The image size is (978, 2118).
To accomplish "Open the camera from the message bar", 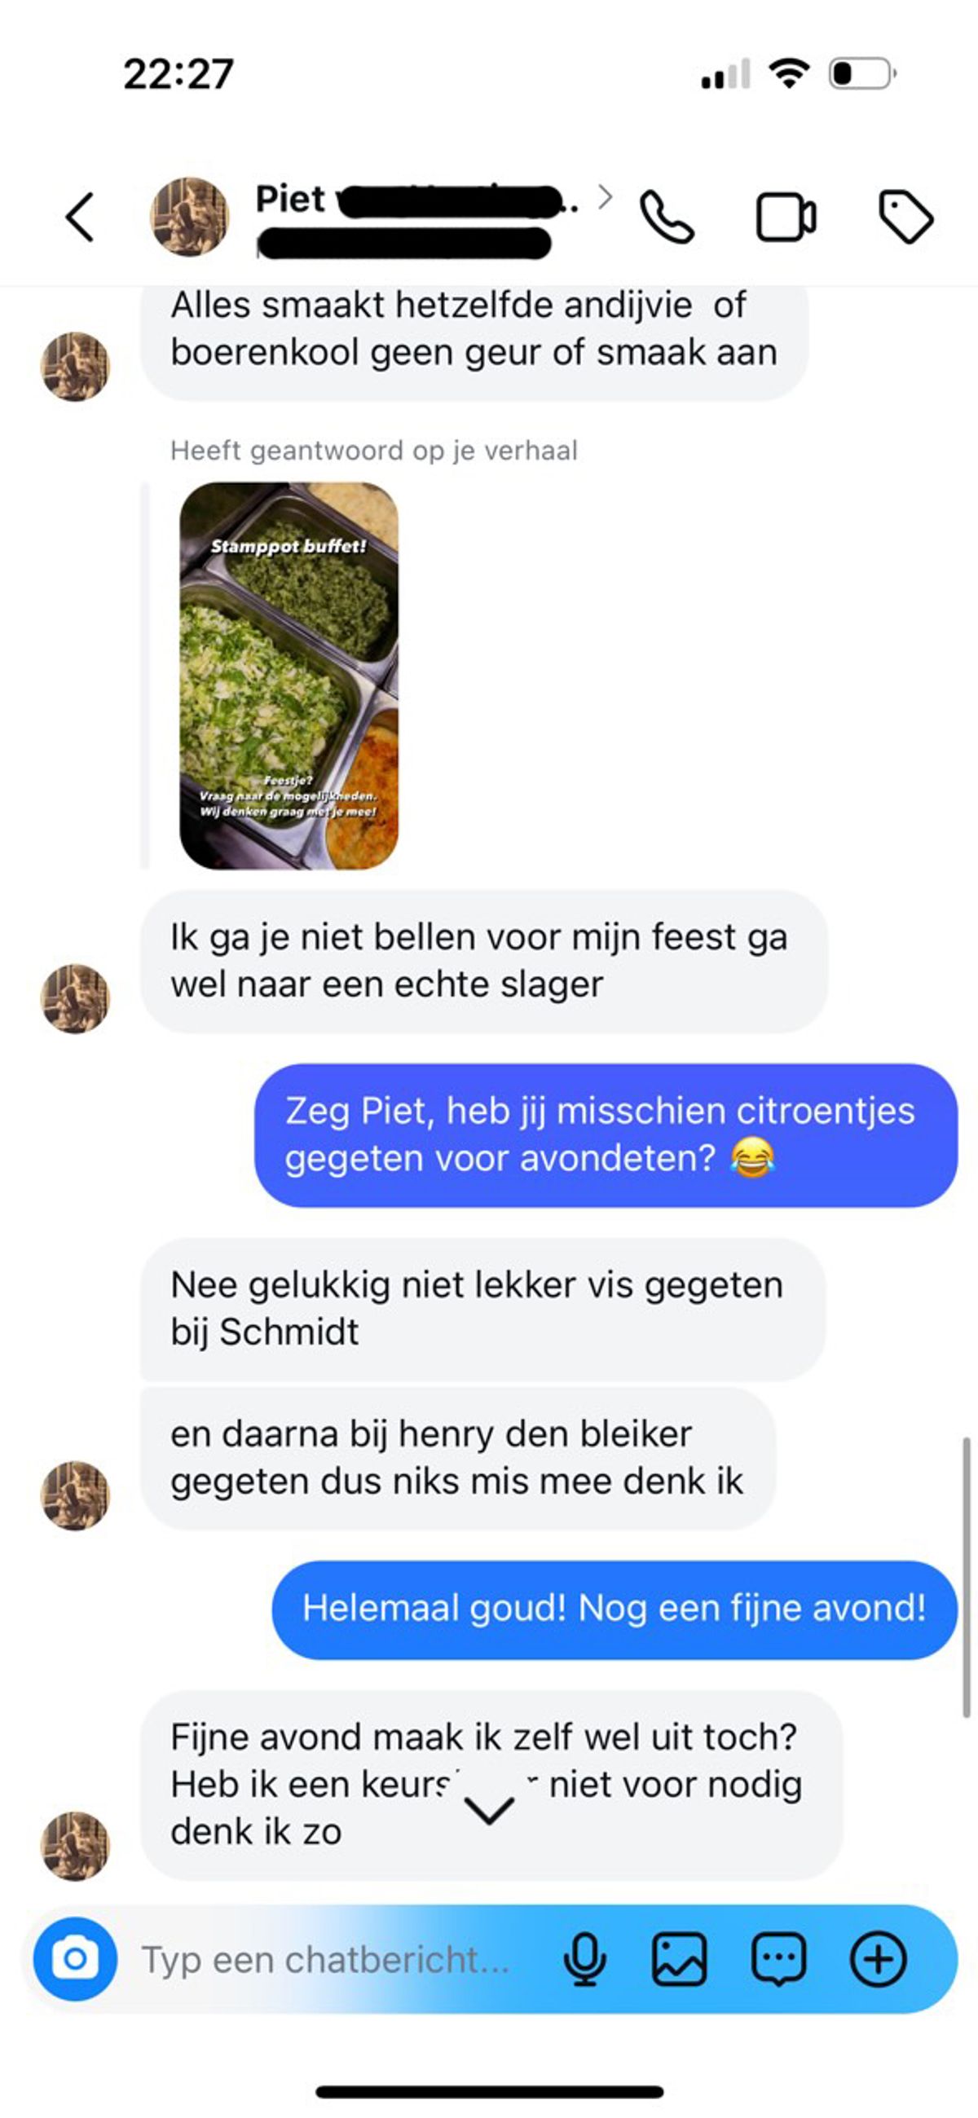I will tap(75, 1959).
